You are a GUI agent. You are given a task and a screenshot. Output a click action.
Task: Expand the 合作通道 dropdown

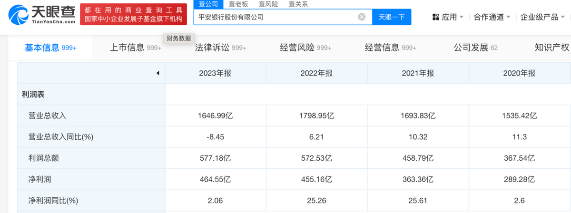coord(492,17)
